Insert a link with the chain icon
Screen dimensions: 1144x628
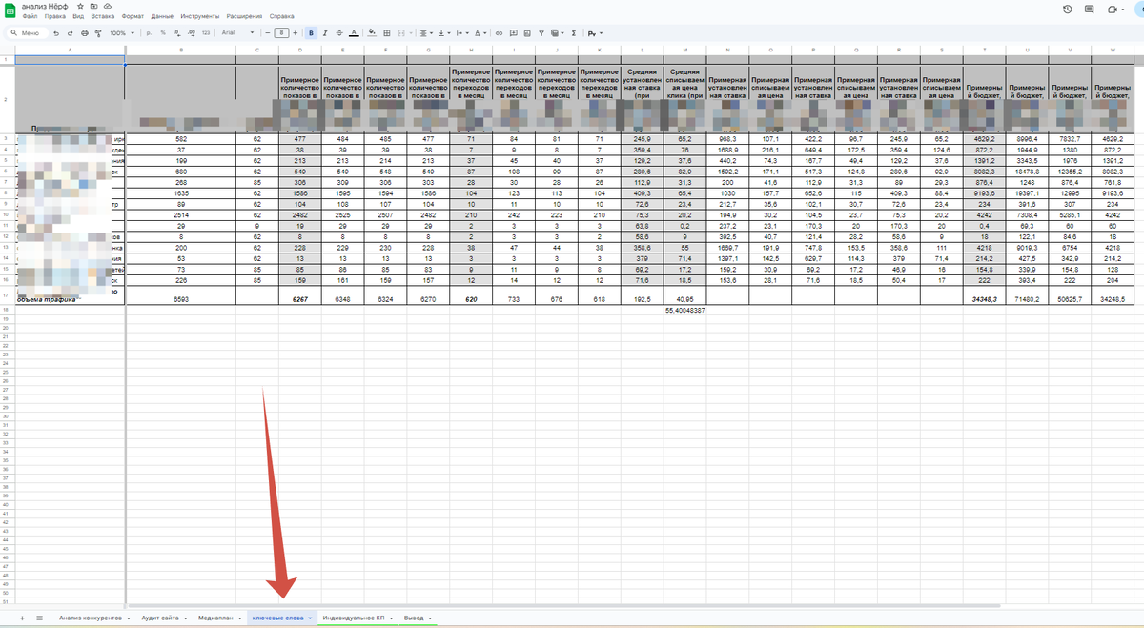(x=499, y=32)
